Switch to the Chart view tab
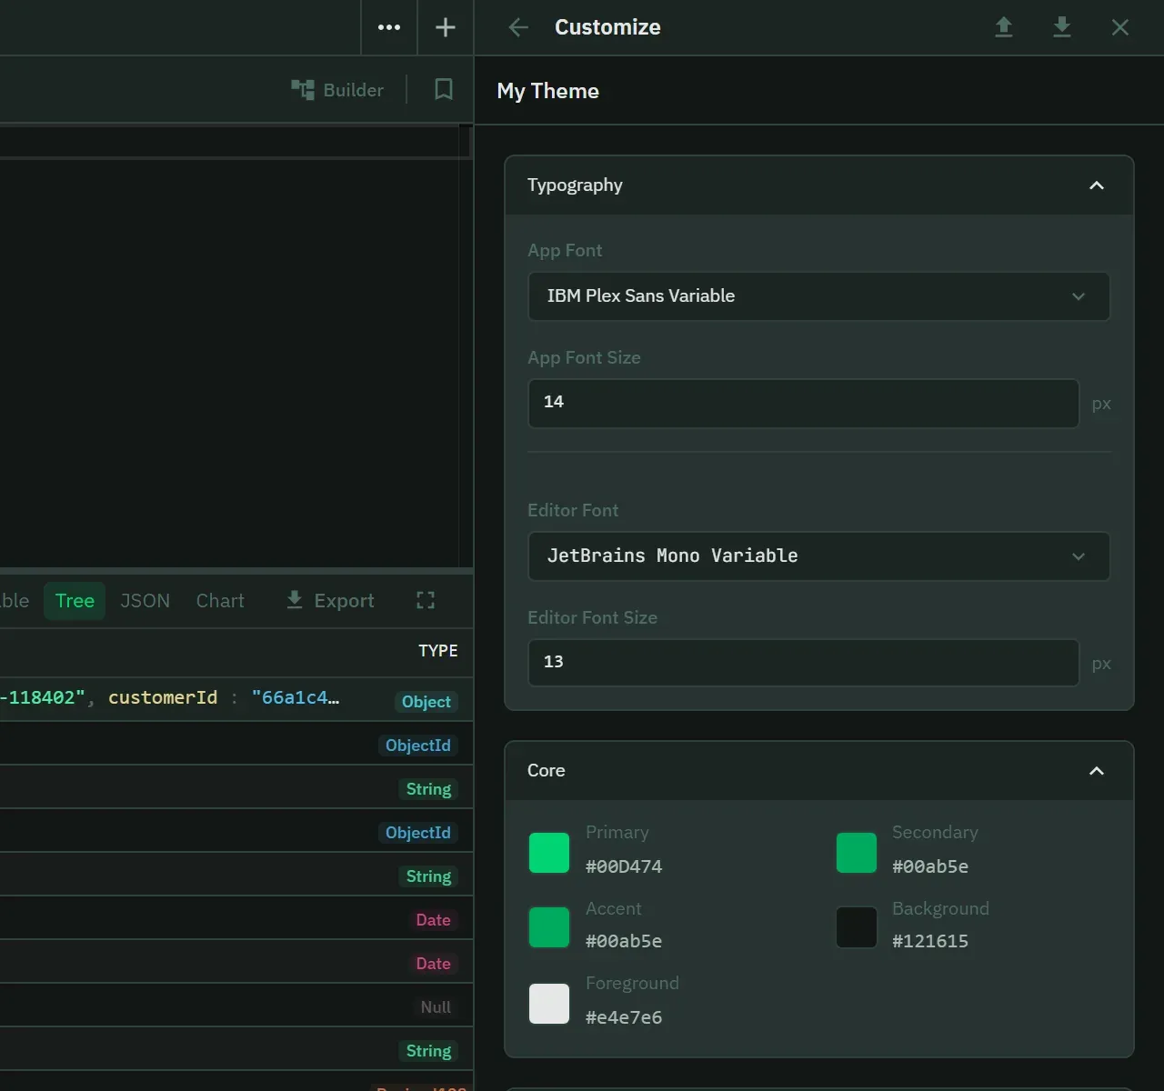 [x=220, y=601]
